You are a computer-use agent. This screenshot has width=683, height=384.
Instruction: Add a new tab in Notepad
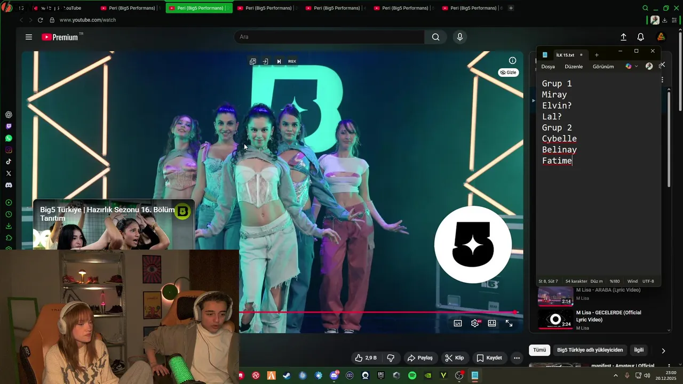[x=597, y=55]
